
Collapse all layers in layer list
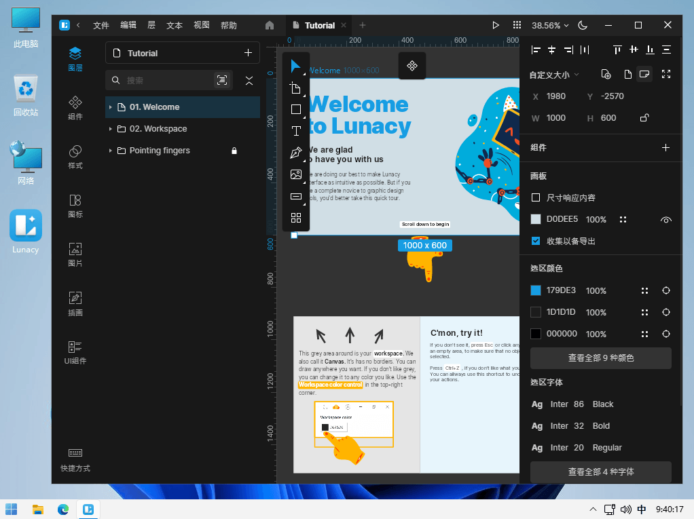point(249,81)
